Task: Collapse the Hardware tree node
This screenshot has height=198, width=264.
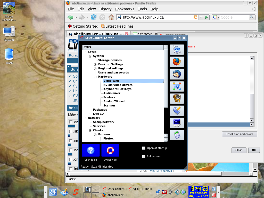Action: pyautogui.click(x=95, y=77)
